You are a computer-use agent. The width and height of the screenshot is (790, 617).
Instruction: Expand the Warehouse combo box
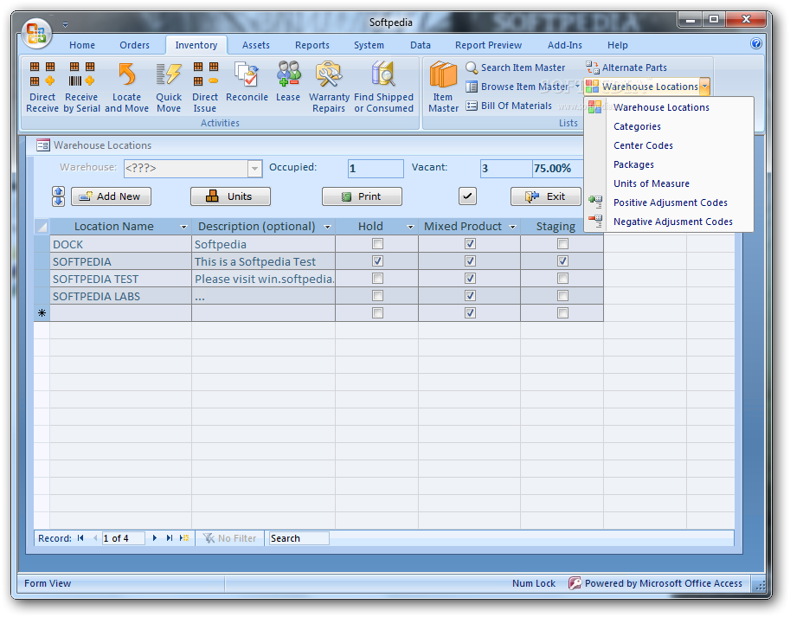pos(254,169)
